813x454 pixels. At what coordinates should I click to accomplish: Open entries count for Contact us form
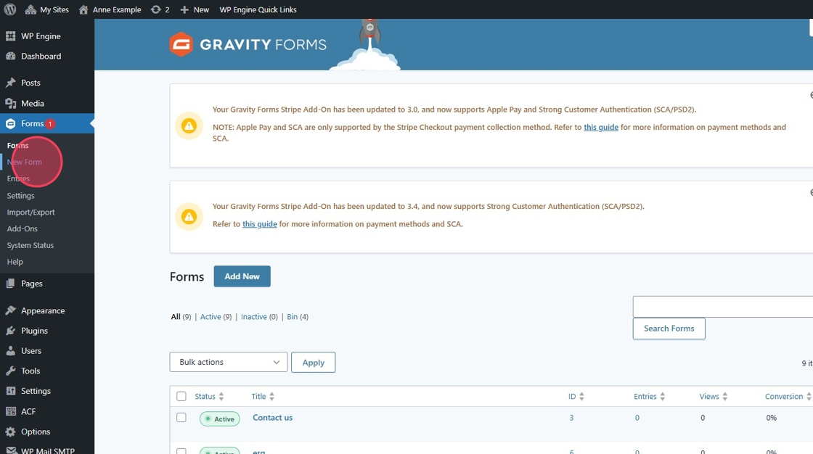point(637,418)
